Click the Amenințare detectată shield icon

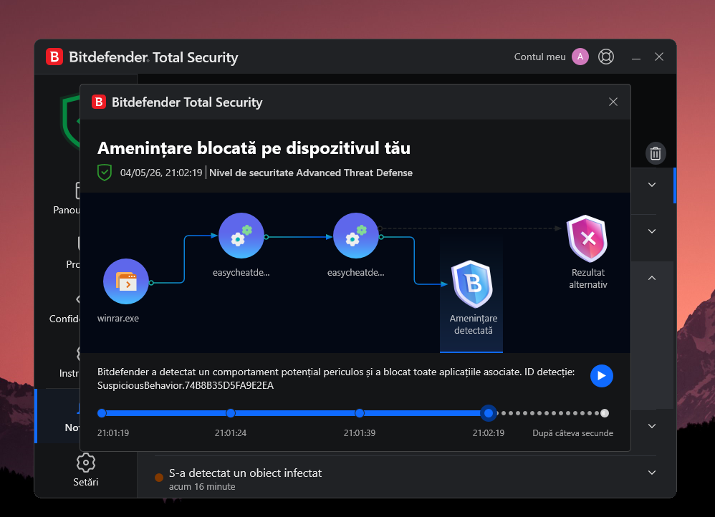click(472, 284)
